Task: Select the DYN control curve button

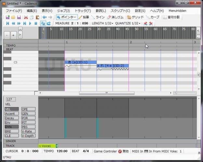Action: pyautogui.click(x=12, y=127)
